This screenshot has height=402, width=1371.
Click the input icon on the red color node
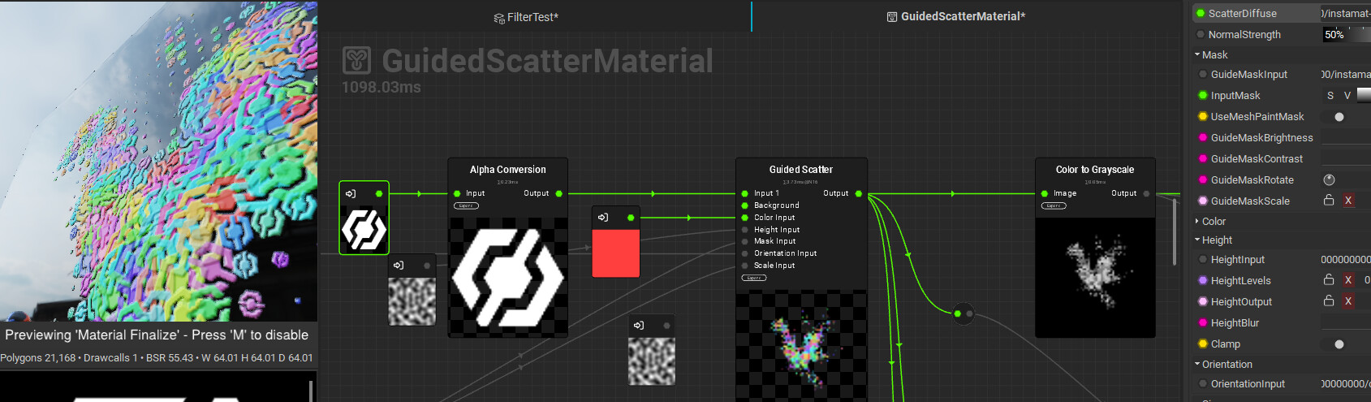pyautogui.click(x=603, y=218)
